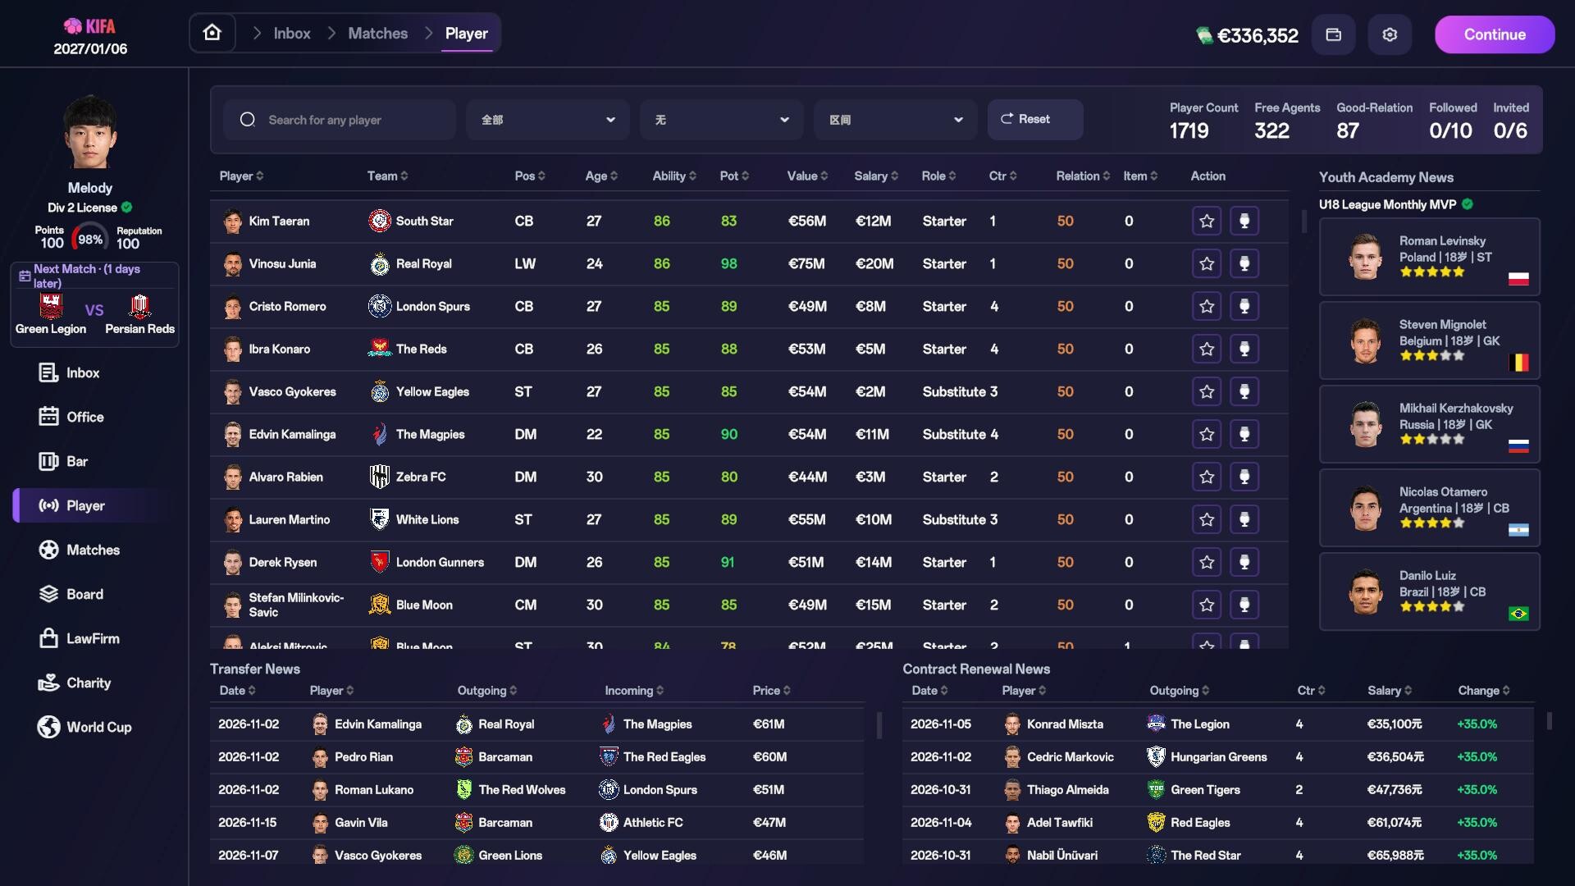
Task: Click Persian Reds club crest in next match
Action: tap(139, 307)
